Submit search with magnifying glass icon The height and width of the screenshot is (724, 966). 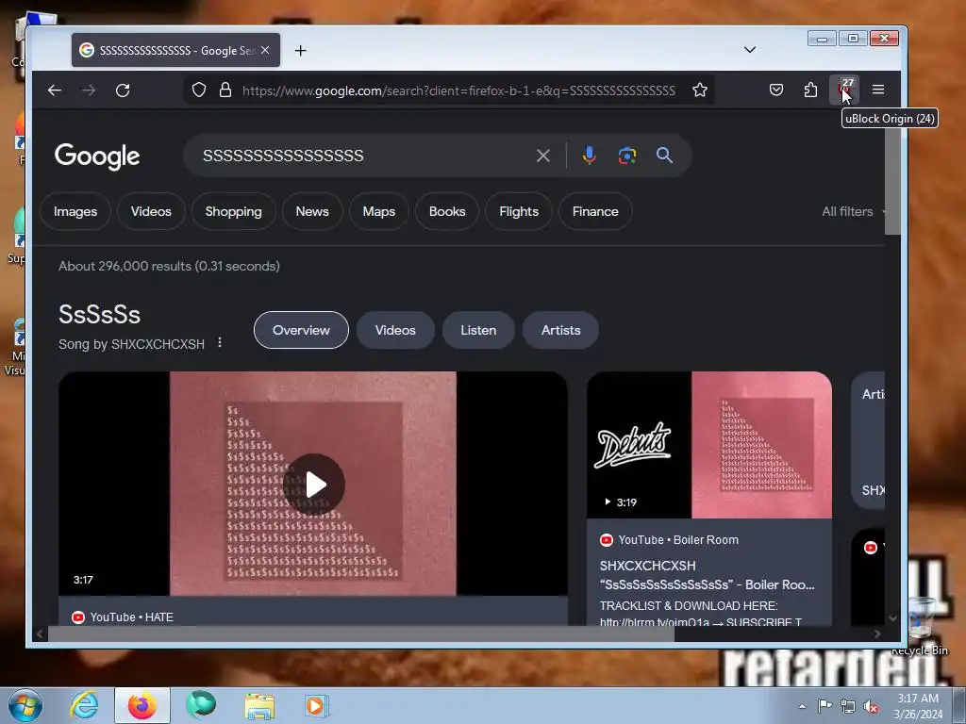click(x=664, y=156)
